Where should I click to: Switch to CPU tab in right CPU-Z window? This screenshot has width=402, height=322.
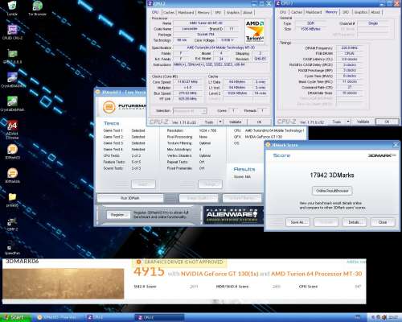[x=283, y=12]
